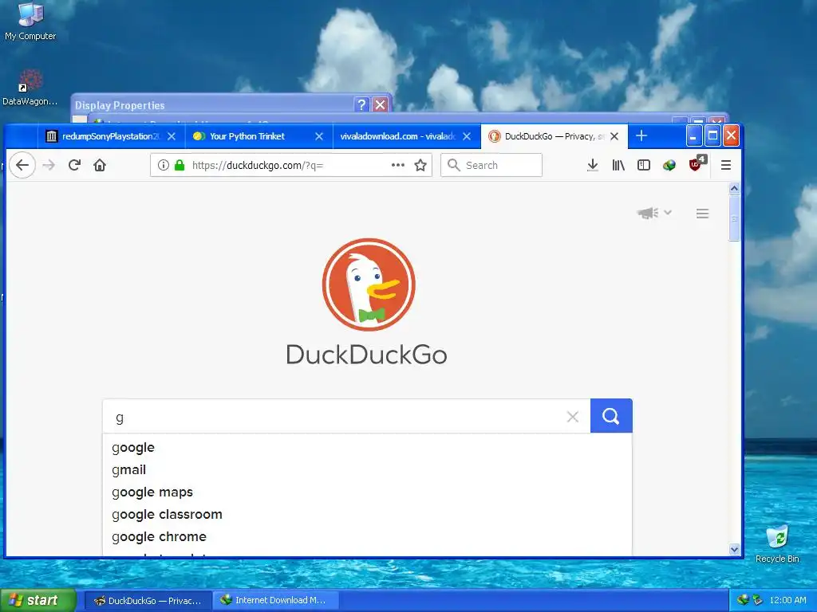Screen dimensions: 817x612
Task: Submit search with blue magnifier button
Action: [611, 416]
